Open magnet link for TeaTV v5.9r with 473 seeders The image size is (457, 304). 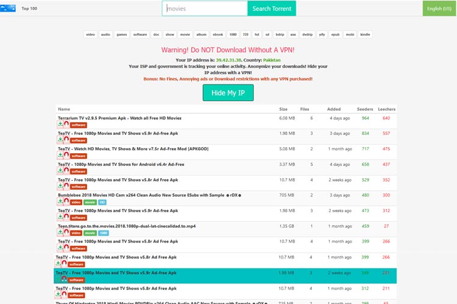pos(66,216)
